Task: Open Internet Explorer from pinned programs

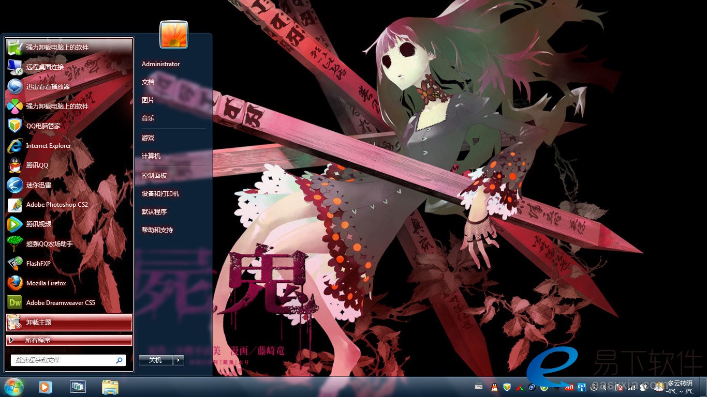Action: 48,146
